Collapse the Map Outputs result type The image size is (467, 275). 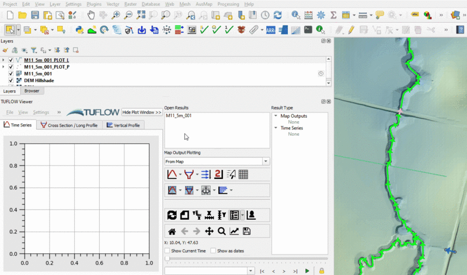tap(276, 116)
